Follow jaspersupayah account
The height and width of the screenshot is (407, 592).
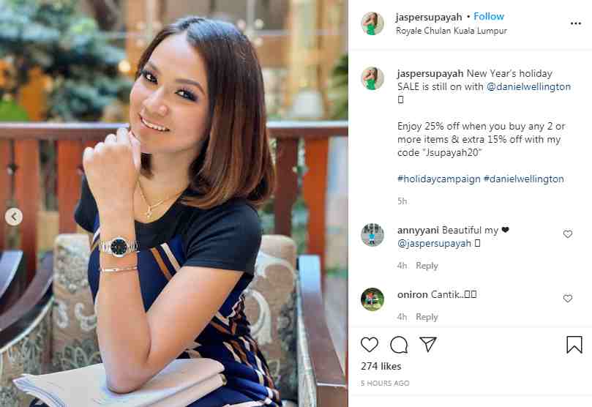pyautogui.click(x=489, y=17)
